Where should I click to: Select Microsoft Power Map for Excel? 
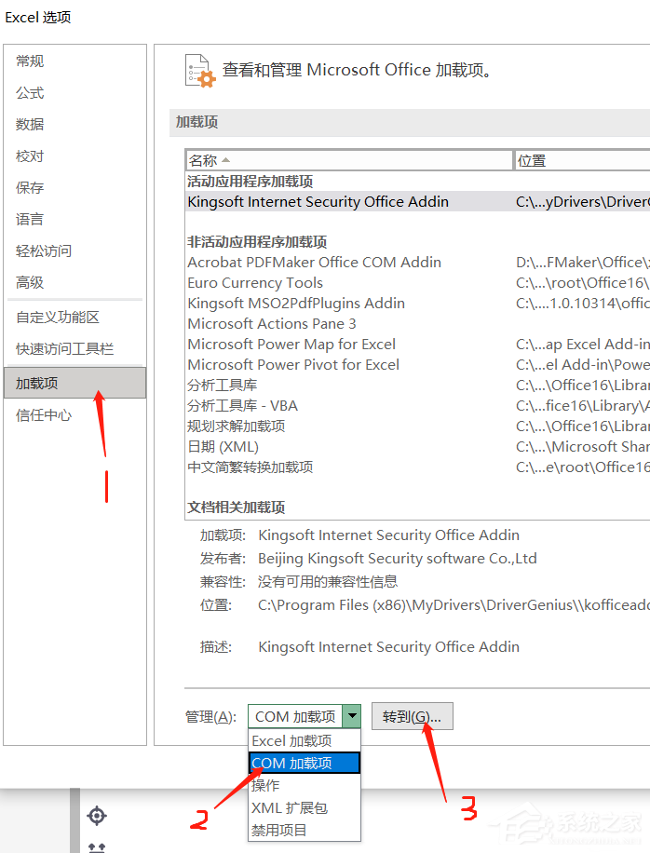point(417,345)
